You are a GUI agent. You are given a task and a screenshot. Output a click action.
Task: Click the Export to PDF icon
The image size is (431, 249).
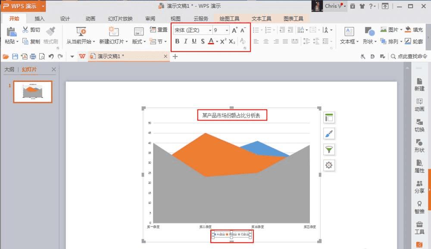(x=24, y=56)
